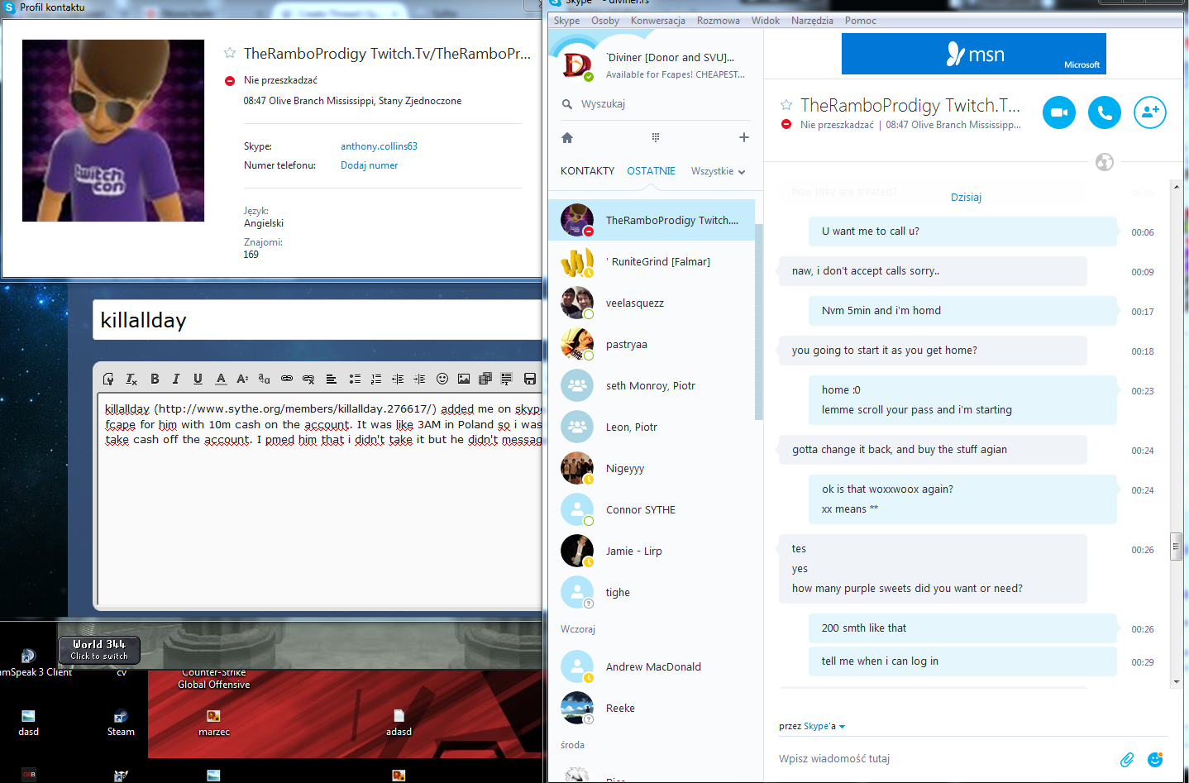The height and width of the screenshot is (783, 1189).
Task: Open the Rozmowa menu
Action: 719,21
